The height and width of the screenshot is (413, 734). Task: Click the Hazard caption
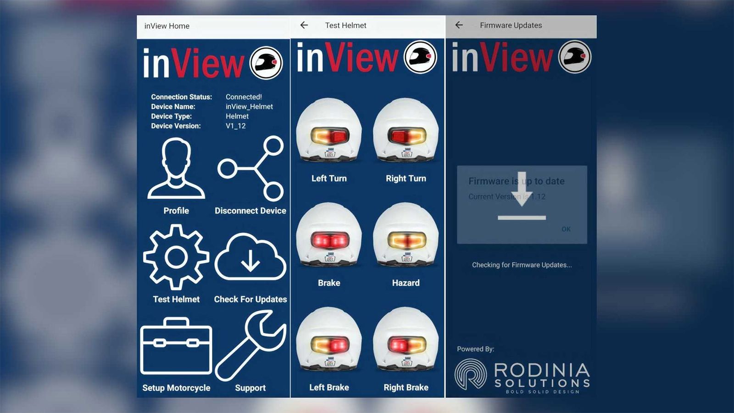click(x=406, y=283)
